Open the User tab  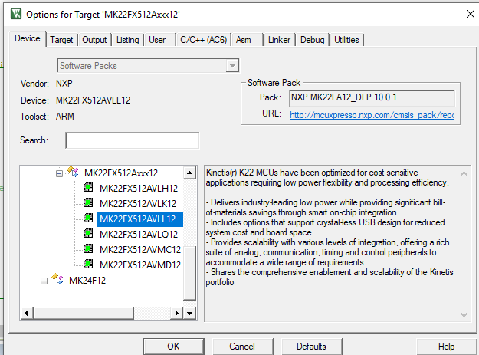coord(157,40)
